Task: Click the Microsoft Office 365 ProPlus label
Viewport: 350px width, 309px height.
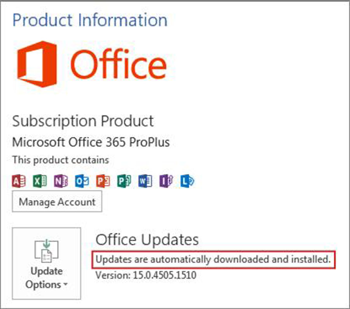Action: (x=91, y=142)
